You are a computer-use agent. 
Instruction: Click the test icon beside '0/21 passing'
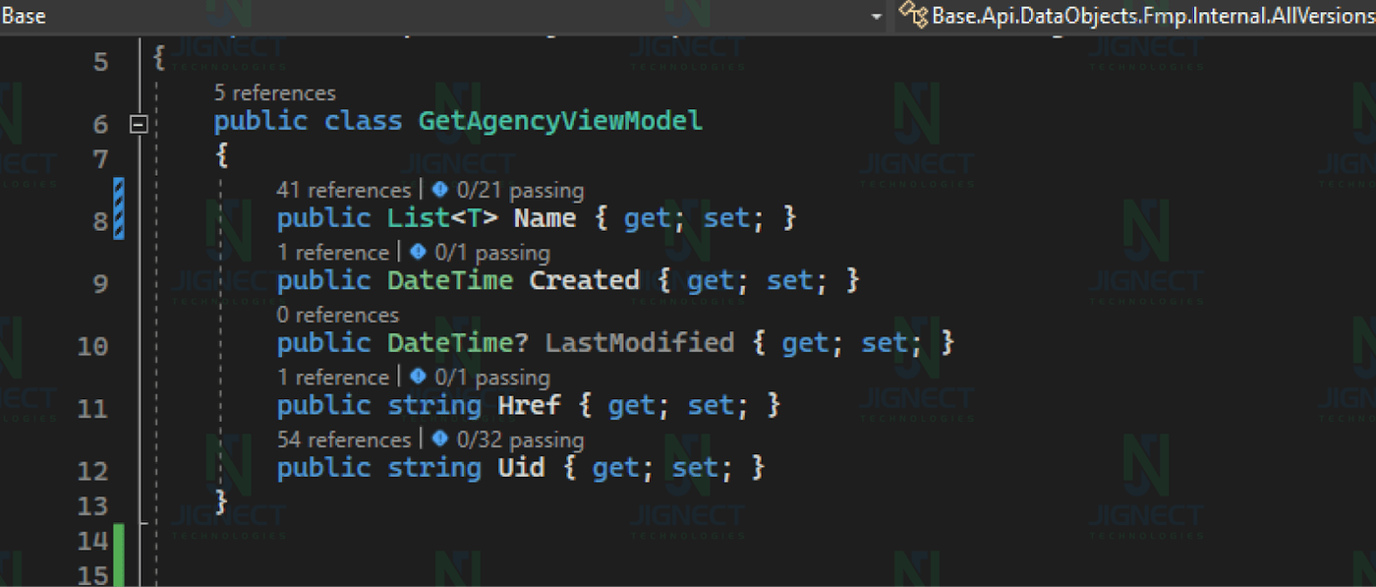pos(439,189)
